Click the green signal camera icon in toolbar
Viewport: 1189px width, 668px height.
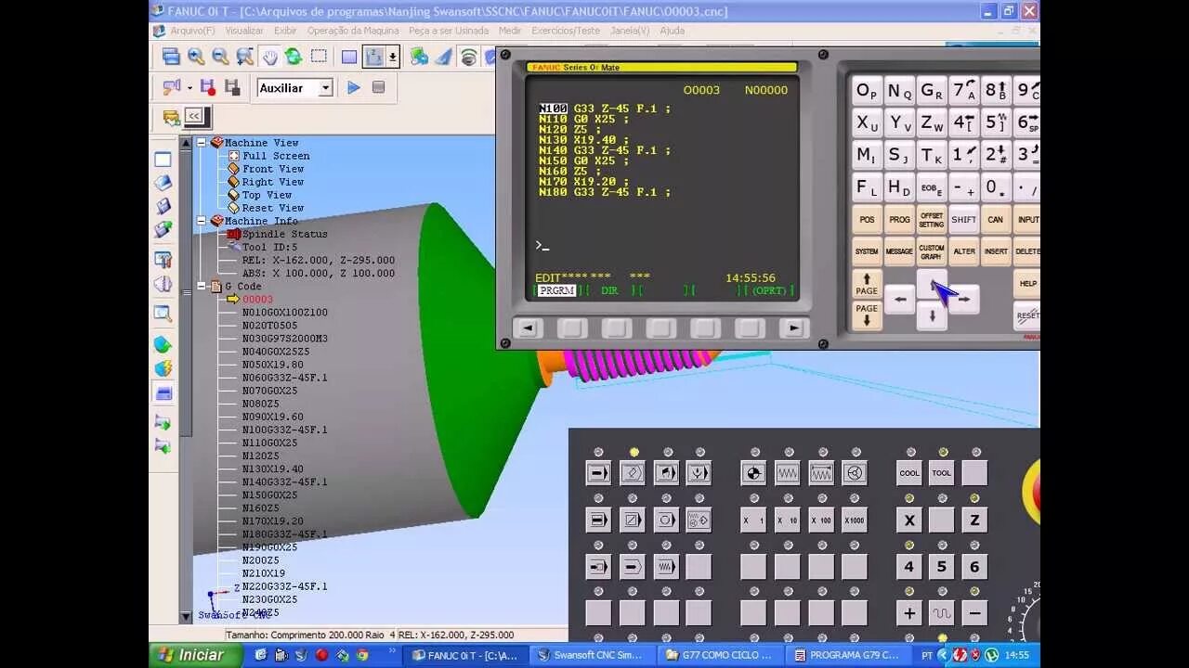coord(469,57)
